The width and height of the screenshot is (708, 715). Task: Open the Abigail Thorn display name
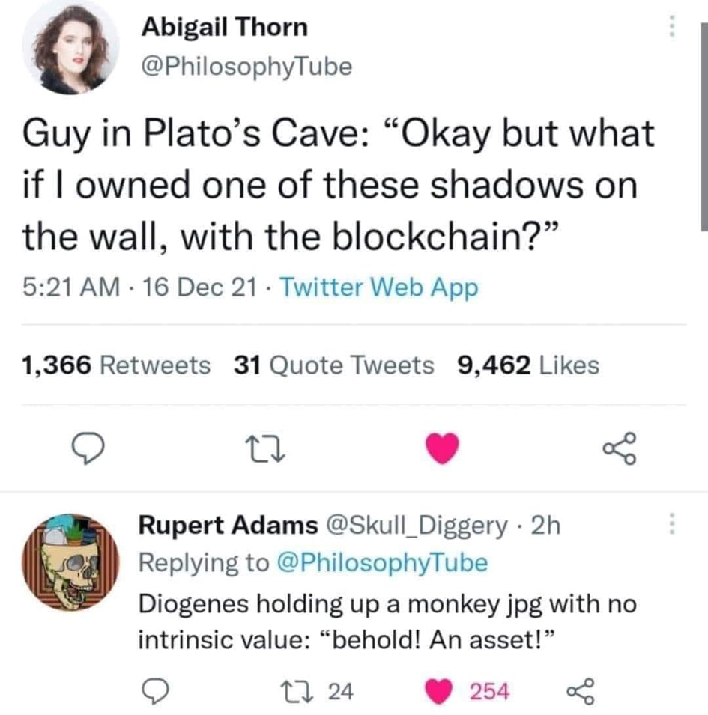(x=225, y=28)
